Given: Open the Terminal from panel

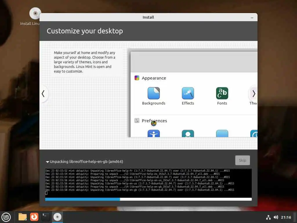Looking at the screenshot, I should (x=46, y=217).
